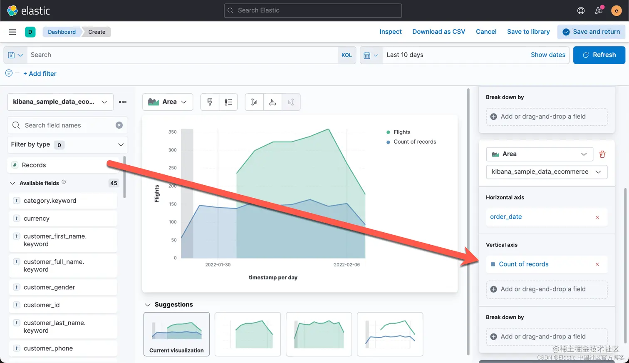Open the saved query menu icon
Screen dimensions: 629x363
tap(15, 55)
